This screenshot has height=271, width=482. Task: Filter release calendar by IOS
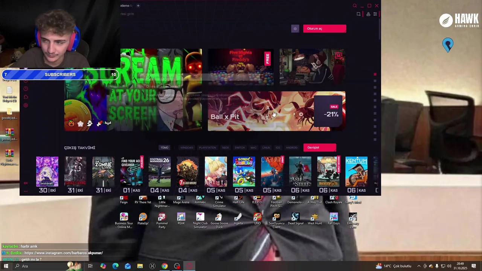tap(278, 148)
